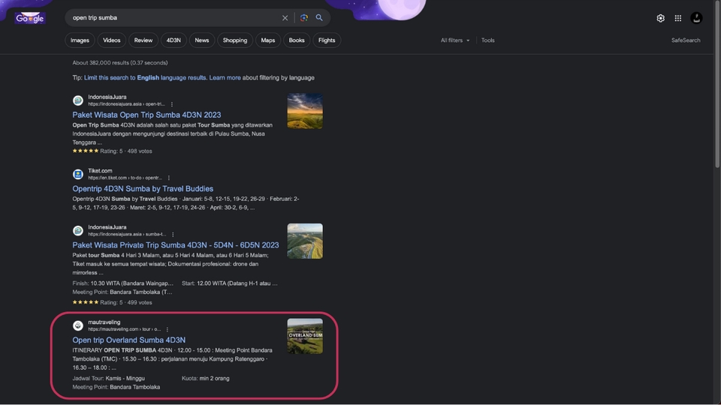Open more options for the Open Trip Sumba 4D3N result
Screen dimensions: 721x405
pyautogui.click(x=172, y=104)
